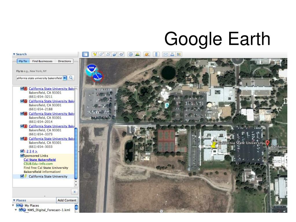Click the View in Google Maps icon
The image size is (296, 222).
(179, 54)
